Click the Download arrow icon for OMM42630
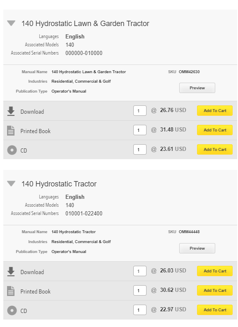The height and width of the screenshot is (327, 238). (11, 111)
